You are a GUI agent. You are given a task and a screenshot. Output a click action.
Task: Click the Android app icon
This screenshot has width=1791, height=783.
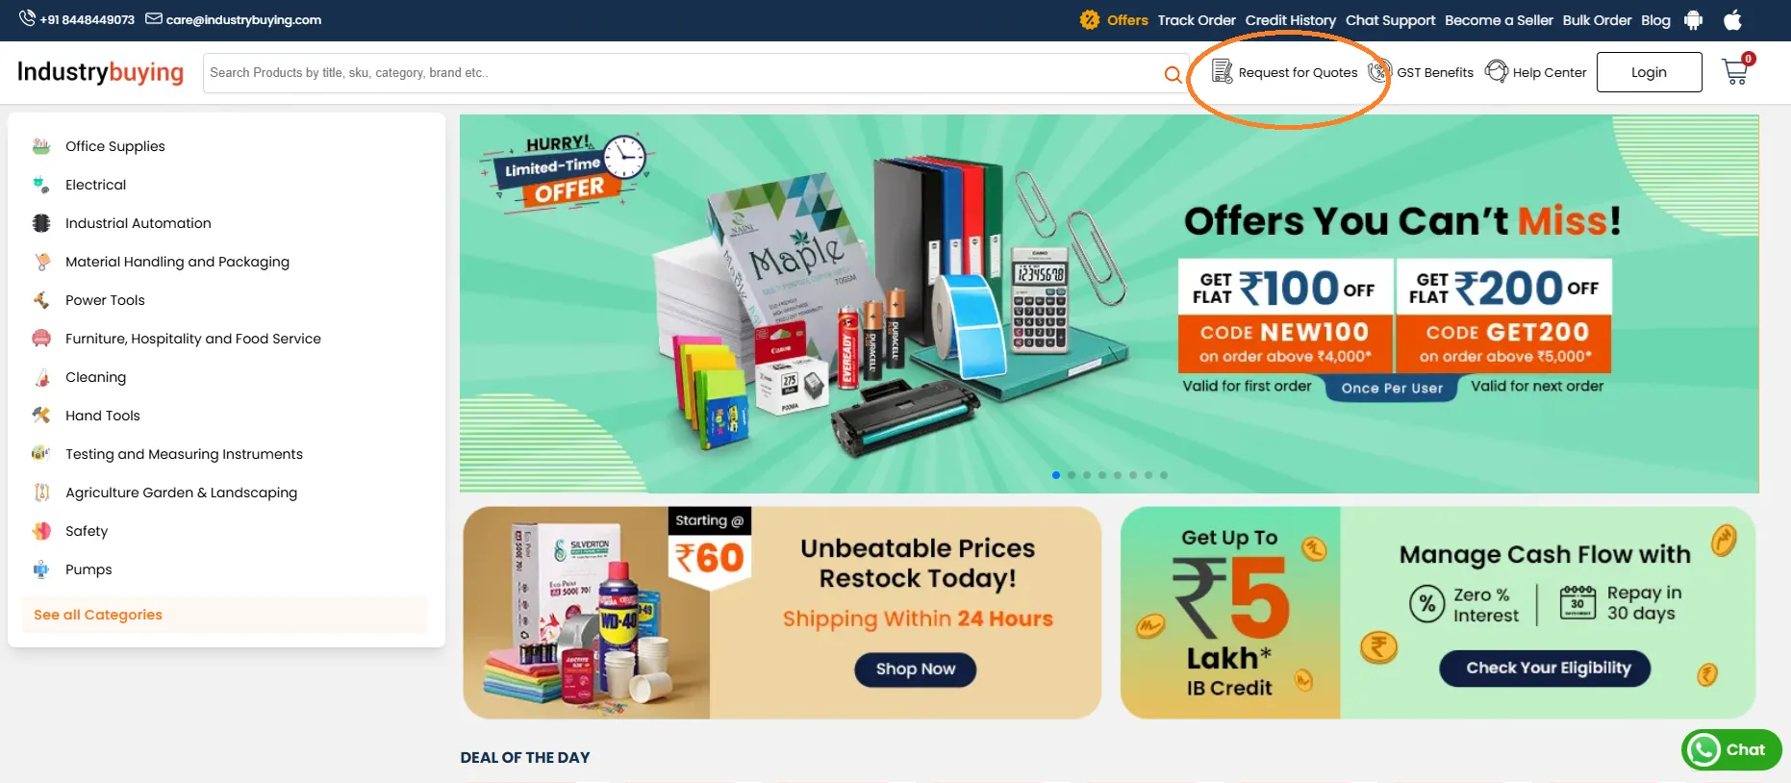(x=1694, y=20)
